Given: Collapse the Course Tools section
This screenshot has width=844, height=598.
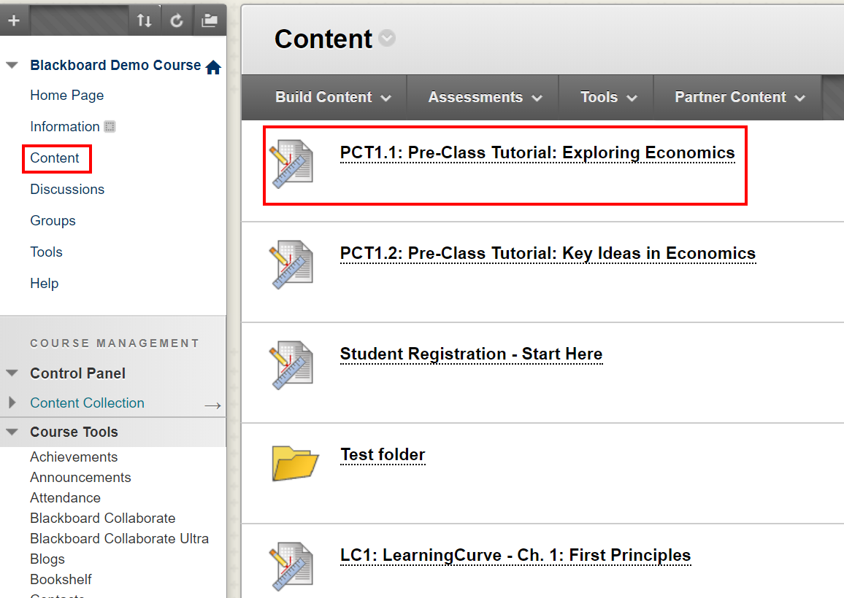Looking at the screenshot, I should [x=12, y=432].
